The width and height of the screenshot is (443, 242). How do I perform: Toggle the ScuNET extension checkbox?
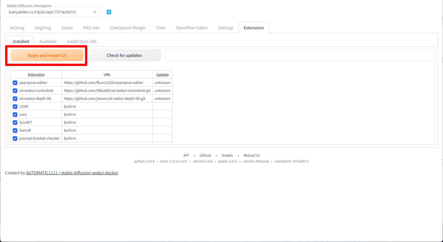point(15,122)
